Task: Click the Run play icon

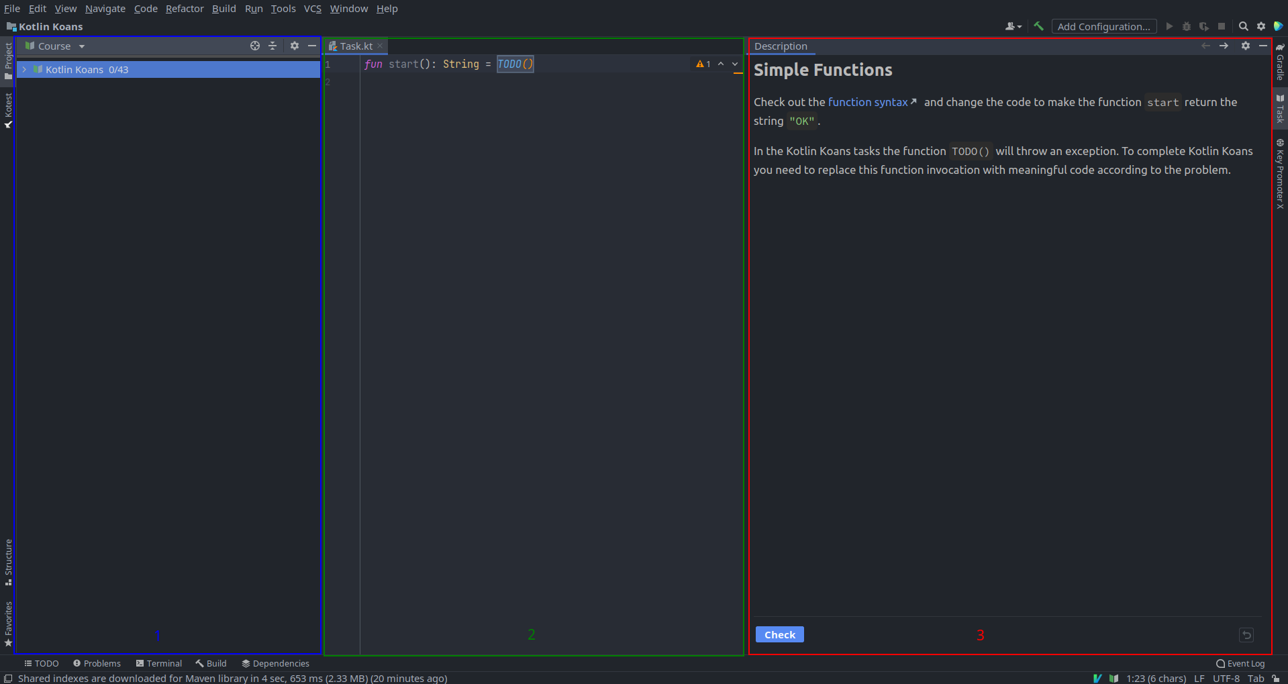Action: pyautogui.click(x=1169, y=26)
